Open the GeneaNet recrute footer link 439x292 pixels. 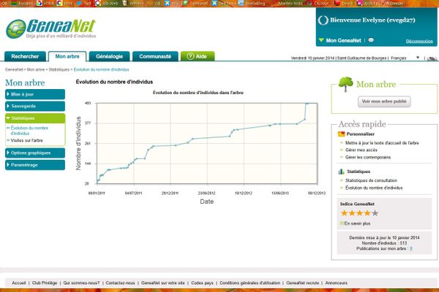303,283
